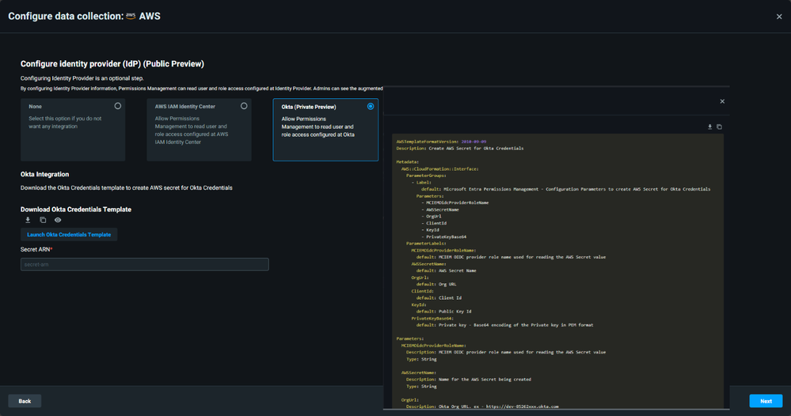The height and width of the screenshot is (416, 791).
Task: Focus the Secret ARN input field
Action: click(145, 264)
